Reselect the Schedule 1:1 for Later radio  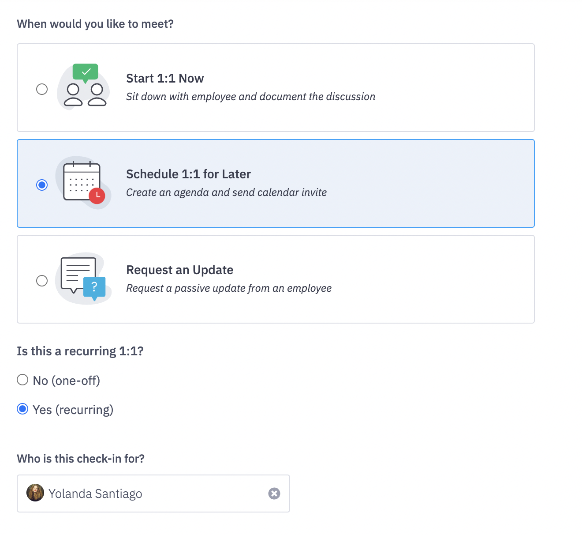tap(42, 185)
